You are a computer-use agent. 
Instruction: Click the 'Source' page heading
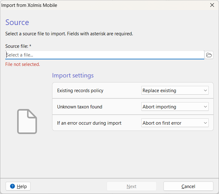(17, 22)
